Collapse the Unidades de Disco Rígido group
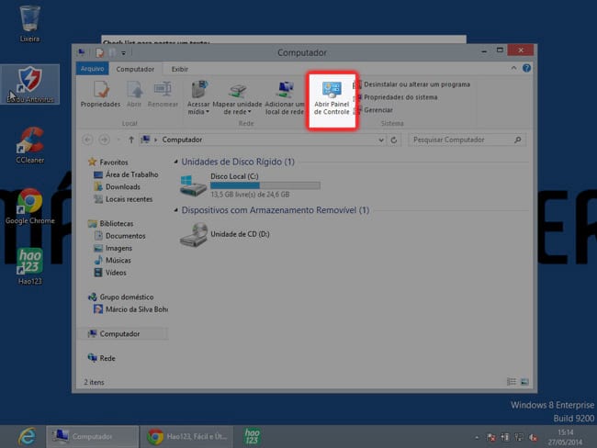 (x=176, y=162)
